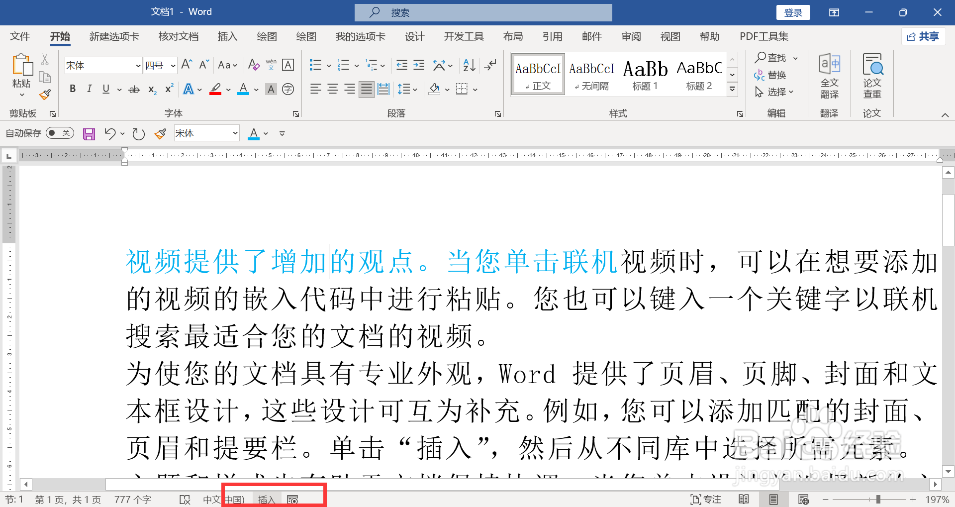The height and width of the screenshot is (507, 955).
Task: Click 777 个字 word count in status bar
Action: 132,499
